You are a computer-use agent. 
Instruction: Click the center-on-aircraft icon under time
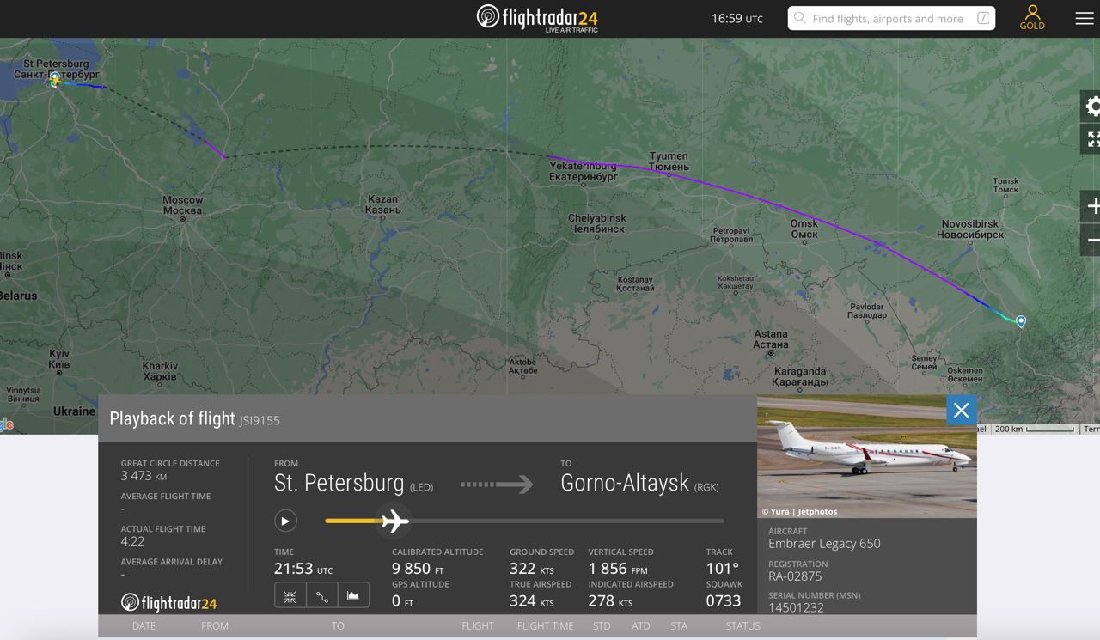pos(290,596)
